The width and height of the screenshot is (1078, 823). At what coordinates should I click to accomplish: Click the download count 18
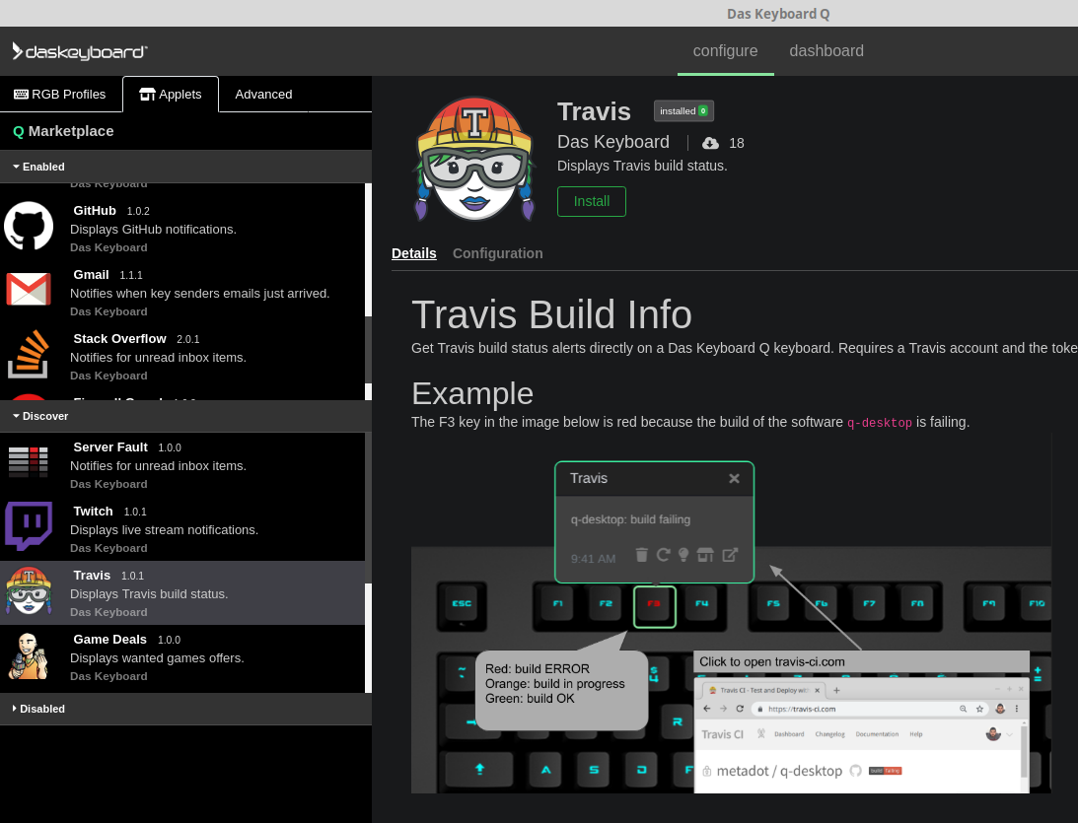click(x=737, y=143)
